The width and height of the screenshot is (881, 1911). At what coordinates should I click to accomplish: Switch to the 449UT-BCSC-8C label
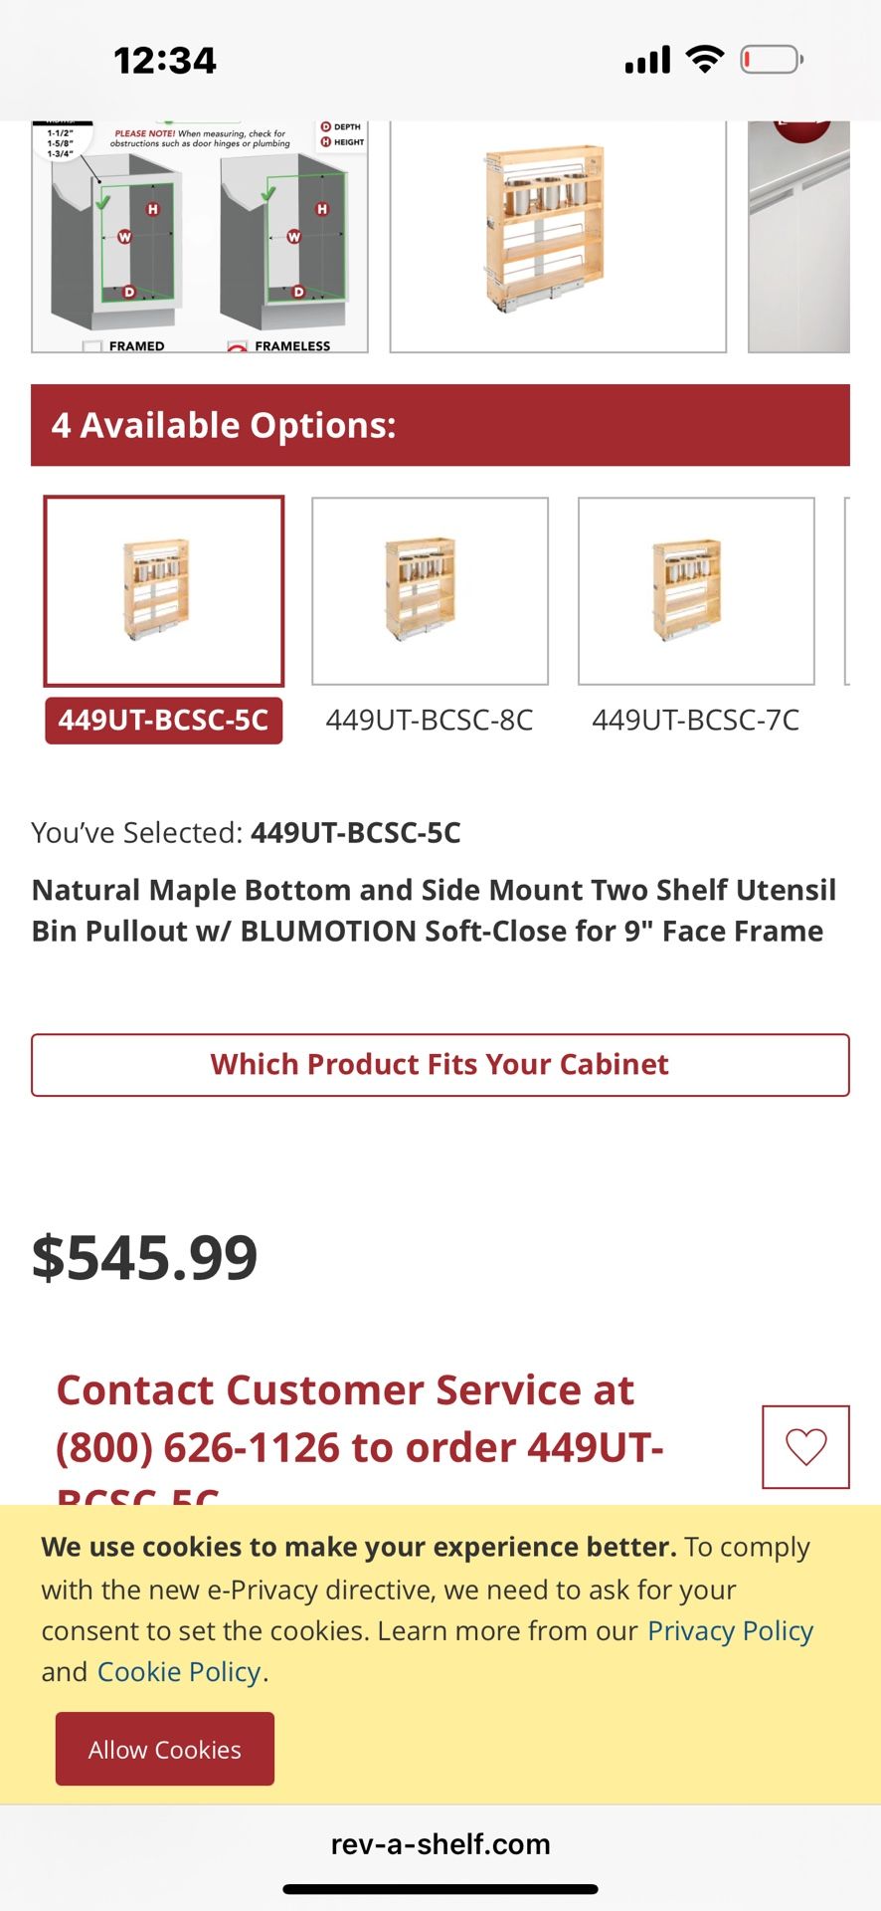click(430, 721)
